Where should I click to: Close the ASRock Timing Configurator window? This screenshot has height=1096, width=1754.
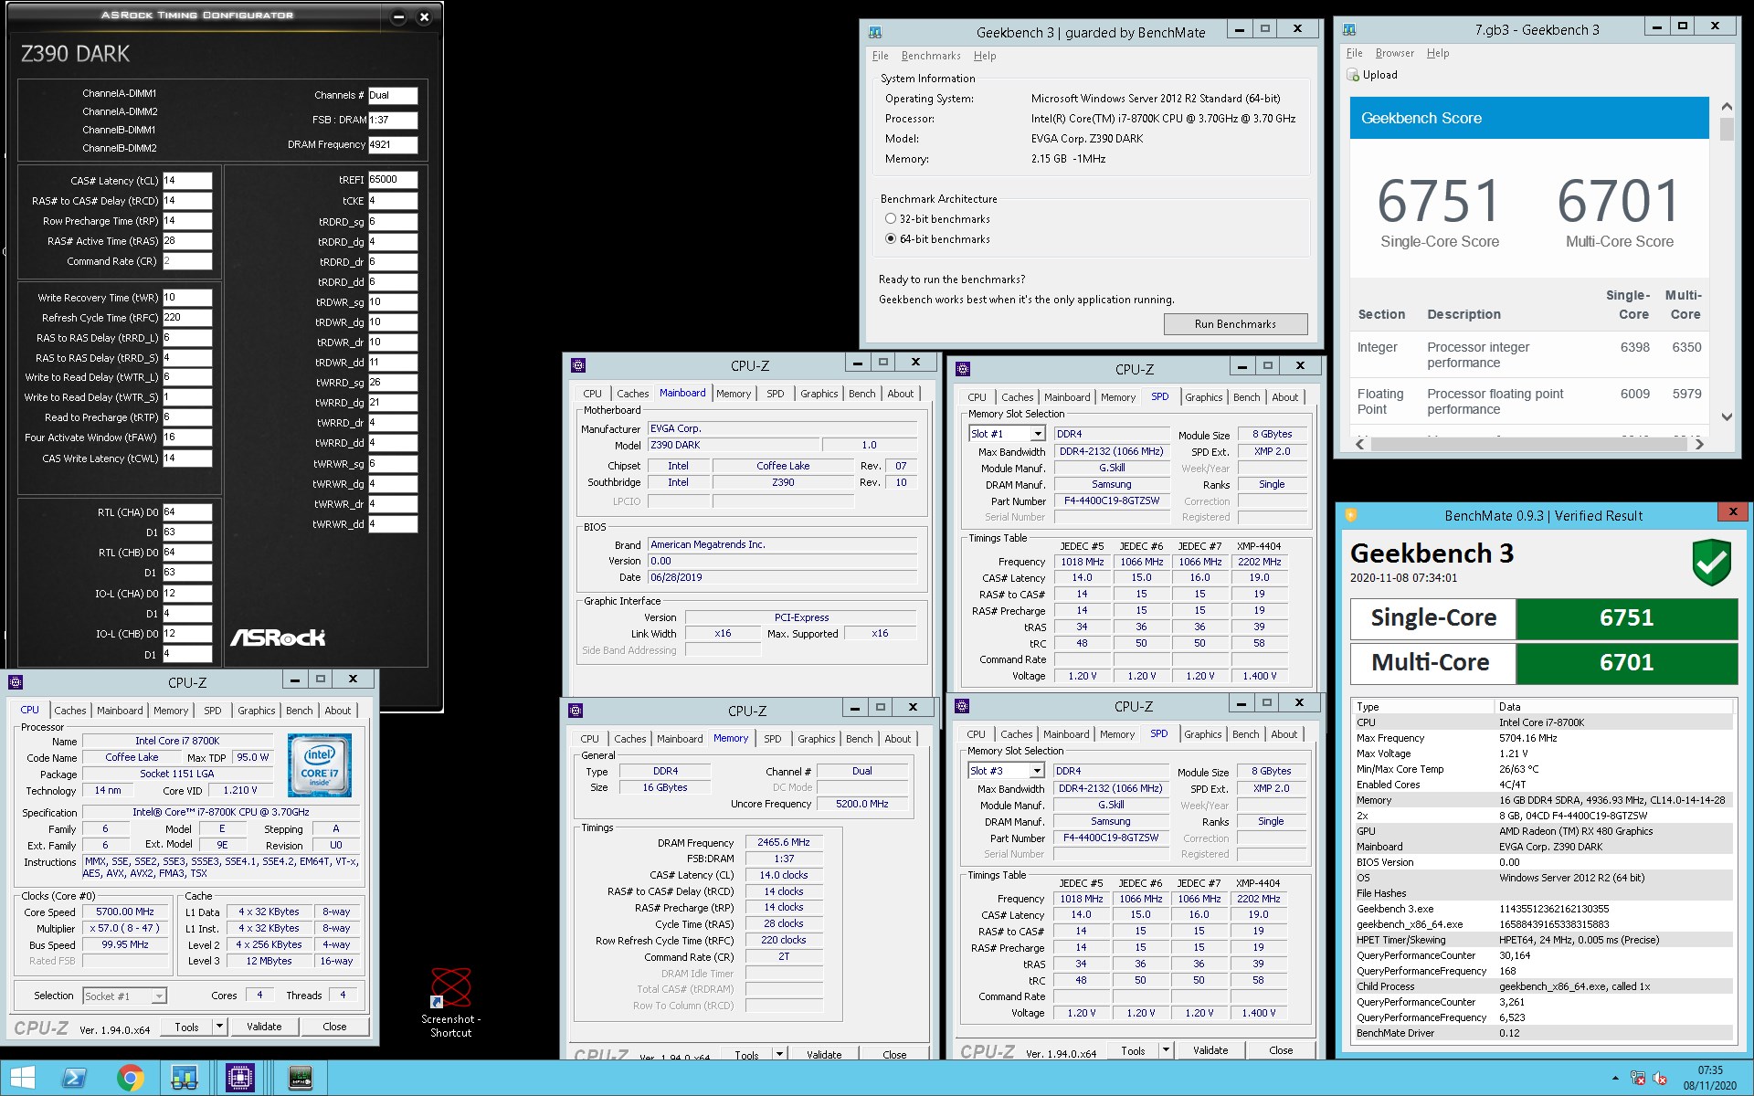(x=424, y=16)
